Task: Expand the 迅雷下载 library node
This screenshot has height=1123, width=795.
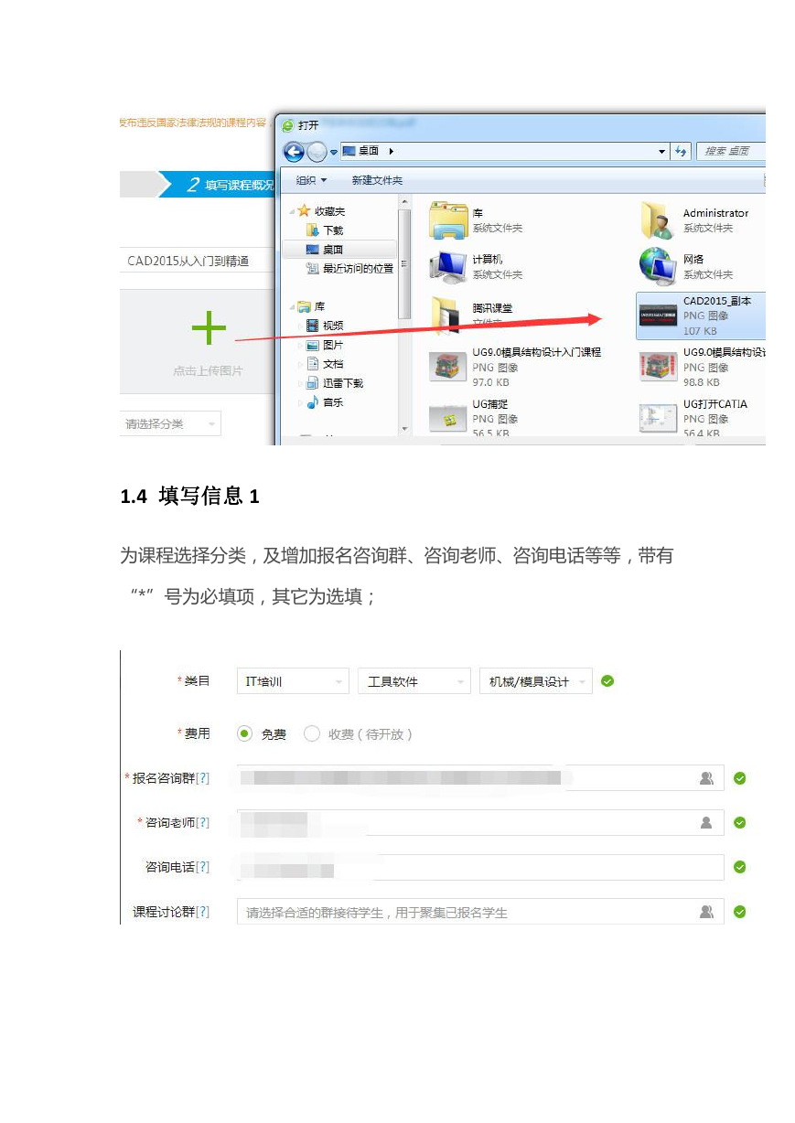Action: 300,383
